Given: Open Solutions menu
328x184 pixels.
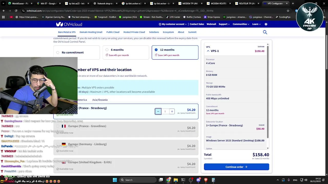Looking at the screenshot, I should (x=154, y=32).
